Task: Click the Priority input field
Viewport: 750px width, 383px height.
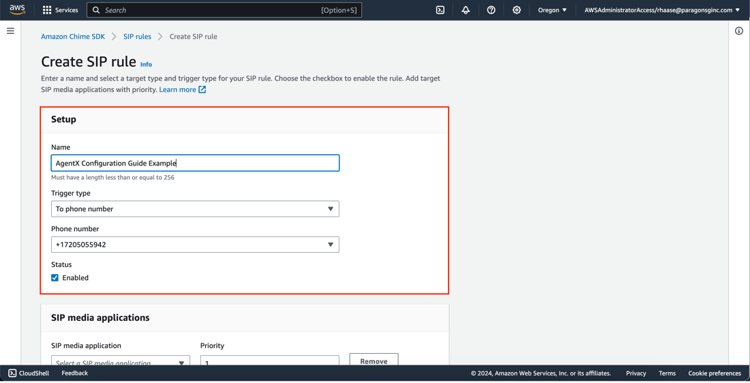Action: click(x=270, y=361)
